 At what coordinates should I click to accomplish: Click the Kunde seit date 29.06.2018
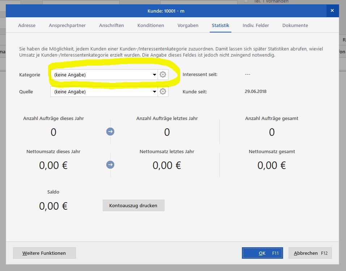tap(256, 92)
